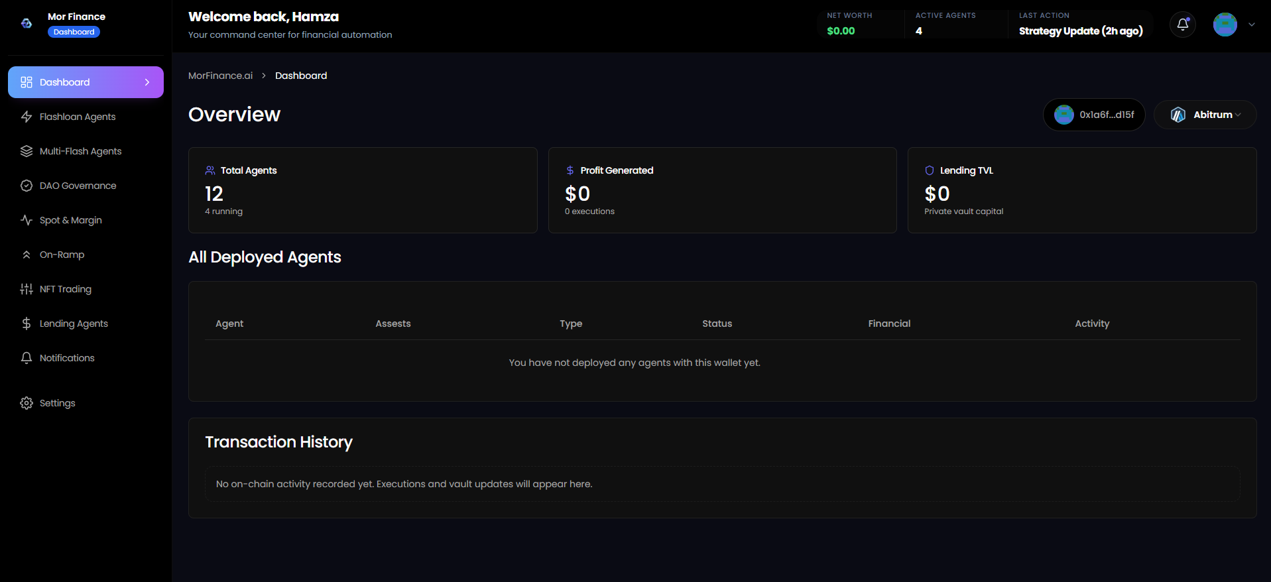Expand the profile menu chevron
Screen dimensions: 1271x582
click(1251, 25)
